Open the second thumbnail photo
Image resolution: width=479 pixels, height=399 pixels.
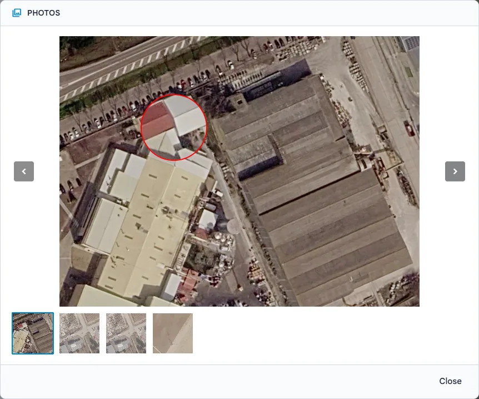tap(79, 333)
